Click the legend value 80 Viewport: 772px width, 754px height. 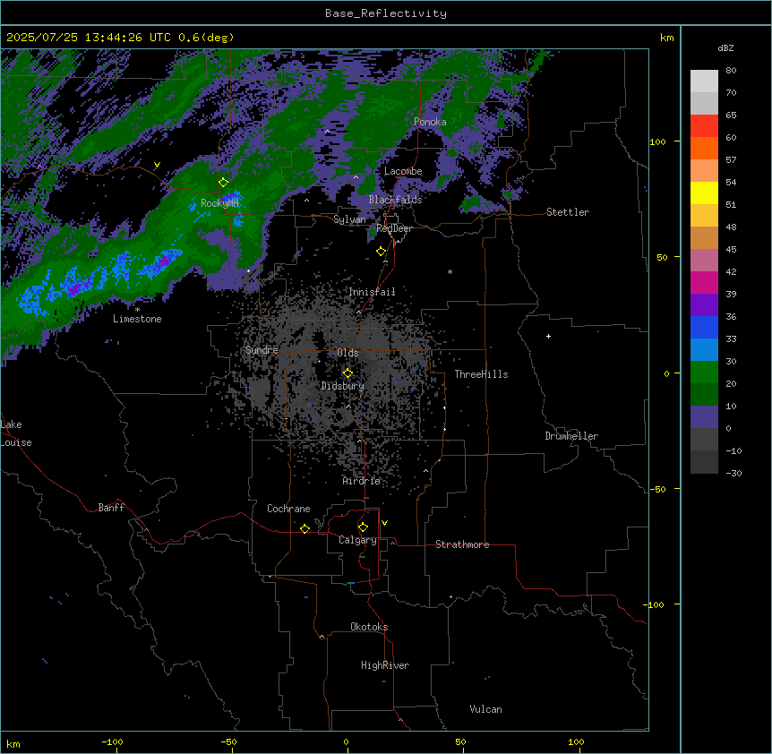(731, 71)
